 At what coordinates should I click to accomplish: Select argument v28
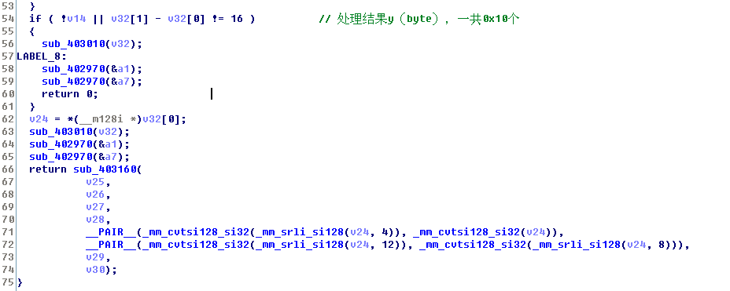coord(95,220)
